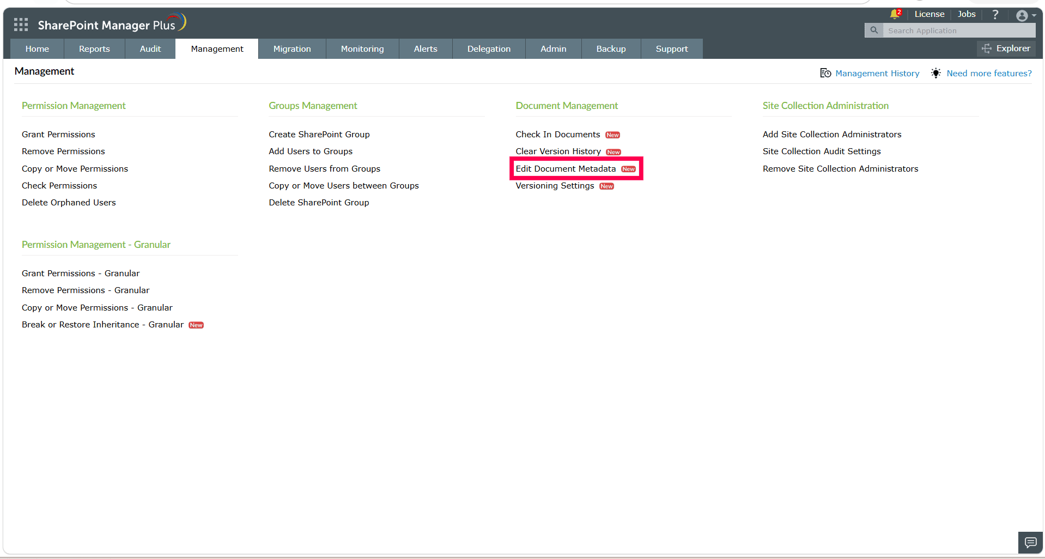Image resolution: width=1045 pixels, height=559 pixels.
Task: Switch to the Migration tab
Action: click(292, 48)
